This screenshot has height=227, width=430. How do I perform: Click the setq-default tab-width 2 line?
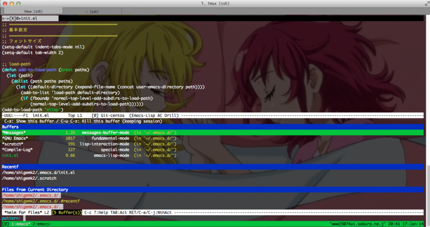coord(33,53)
